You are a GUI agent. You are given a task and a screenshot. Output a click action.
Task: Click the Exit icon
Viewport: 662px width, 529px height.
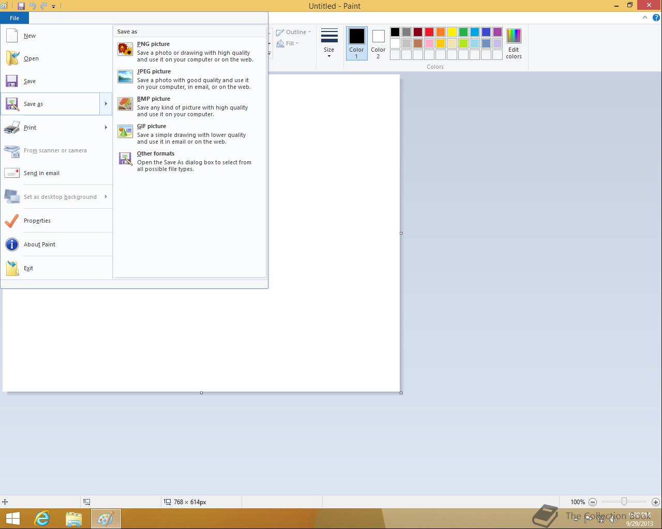click(x=12, y=268)
